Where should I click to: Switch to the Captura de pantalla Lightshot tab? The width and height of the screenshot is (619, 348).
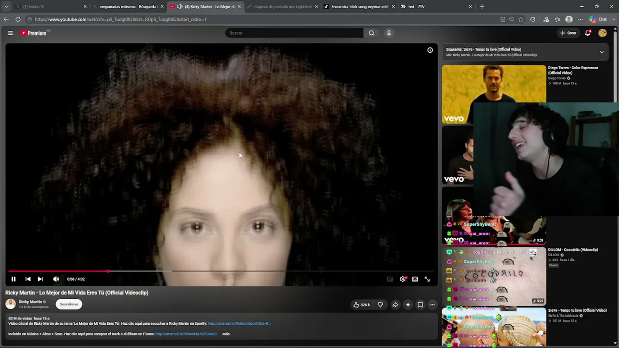tap(282, 7)
